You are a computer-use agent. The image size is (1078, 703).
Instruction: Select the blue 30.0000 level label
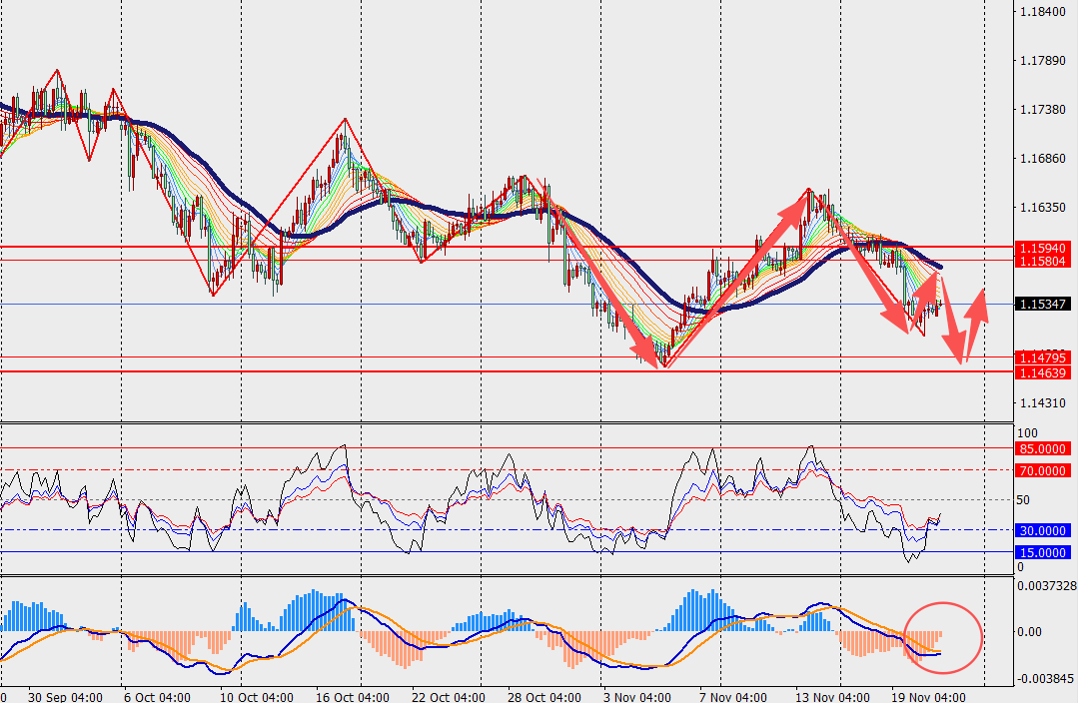[1042, 530]
